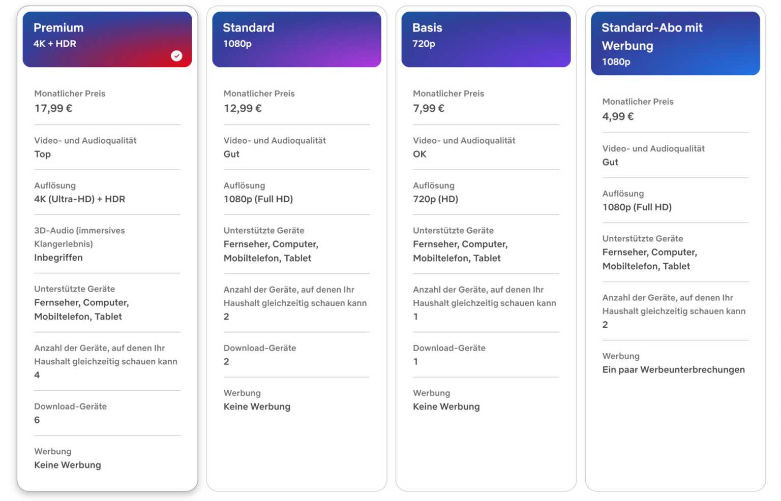The width and height of the screenshot is (781, 501).
Task: Click the 4K (Ultra-HD) + HDR resolution text
Action: click(x=79, y=199)
